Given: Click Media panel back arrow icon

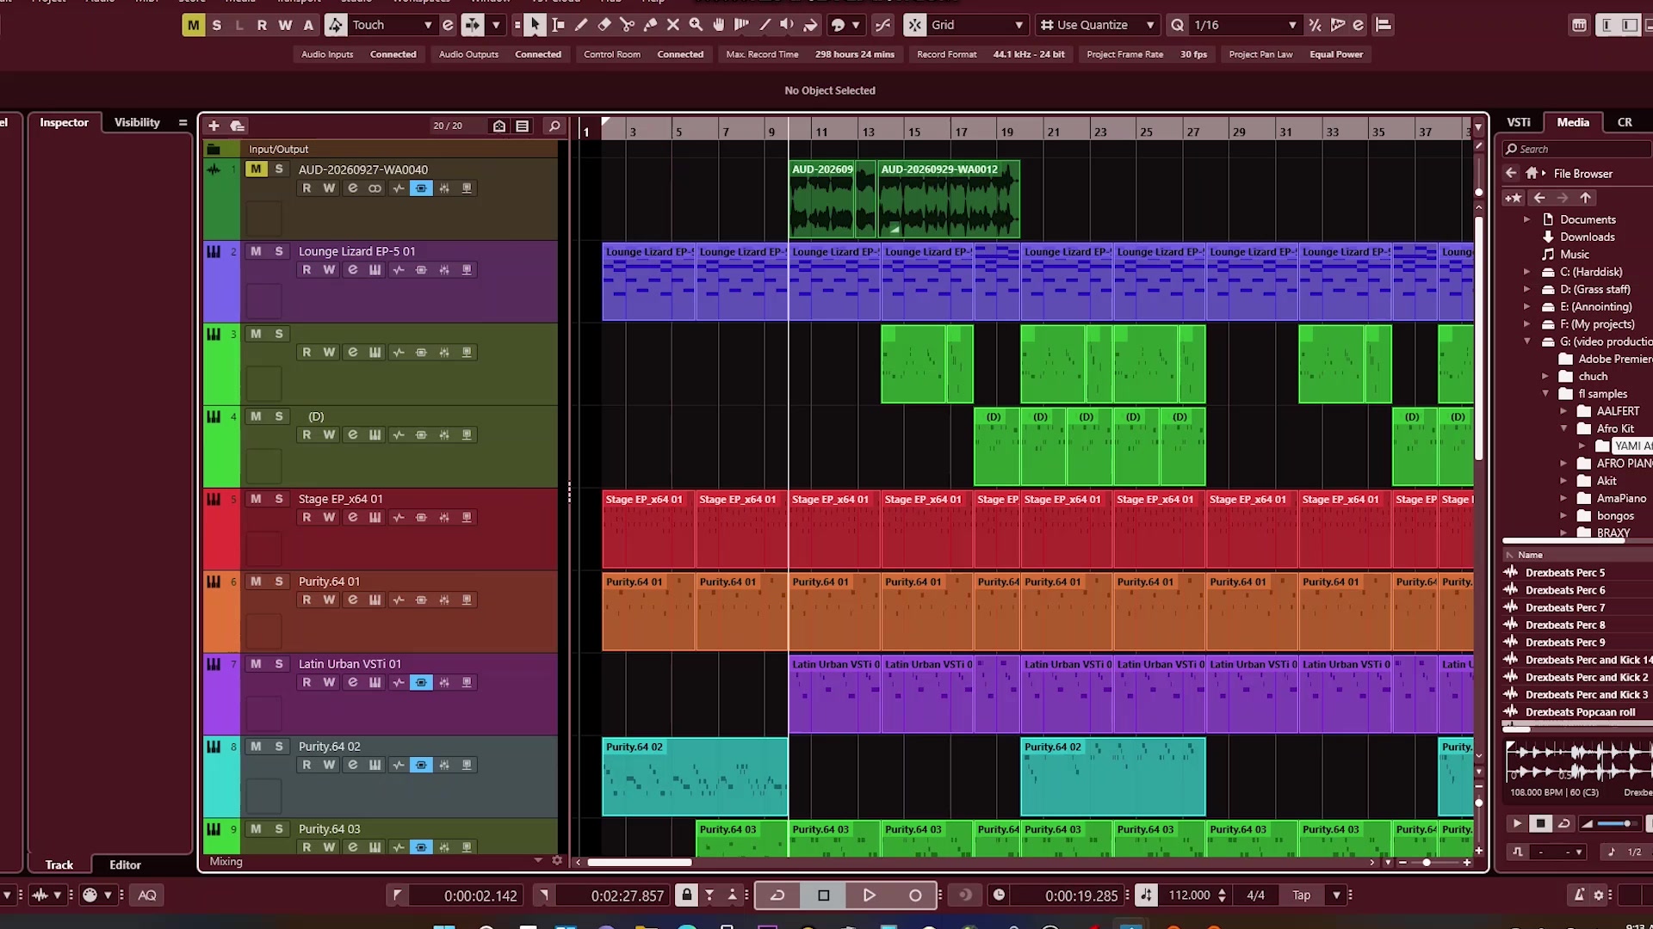Looking at the screenshot, I should coord(1511,173).
